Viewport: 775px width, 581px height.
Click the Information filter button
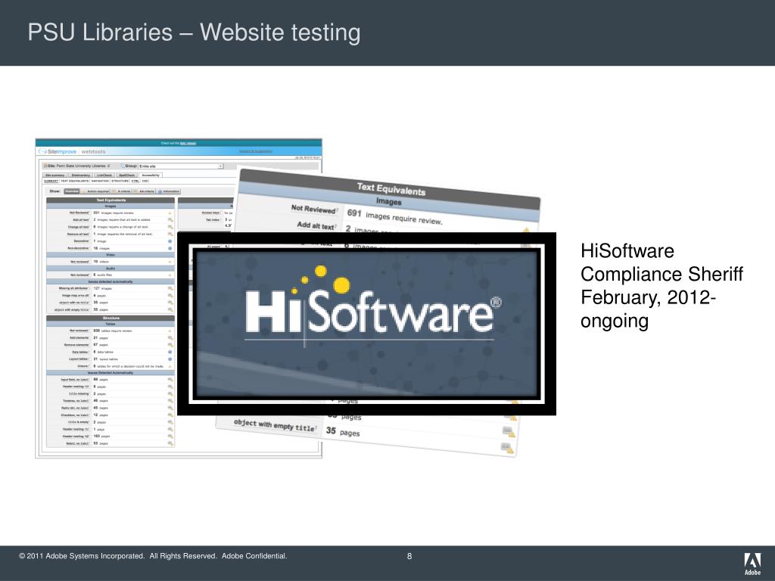coord(169,191)
